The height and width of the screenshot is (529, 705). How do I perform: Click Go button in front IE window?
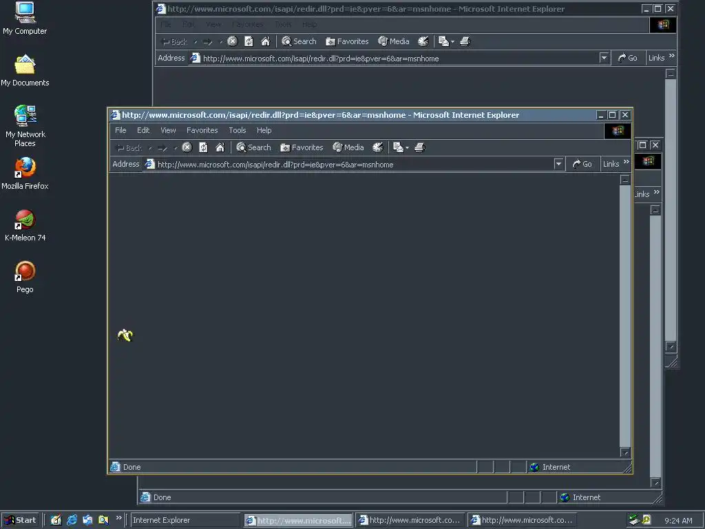click(582, 164)
